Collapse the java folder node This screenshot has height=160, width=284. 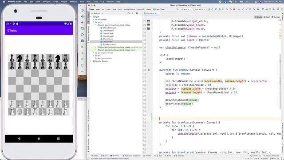click(x=94, y=22)
